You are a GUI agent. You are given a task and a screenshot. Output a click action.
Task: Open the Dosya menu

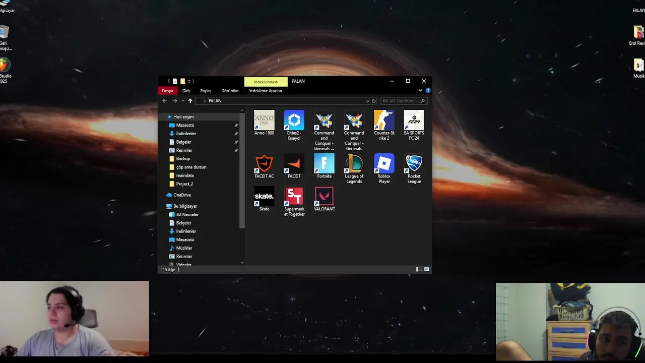click(x=167, y=91)
